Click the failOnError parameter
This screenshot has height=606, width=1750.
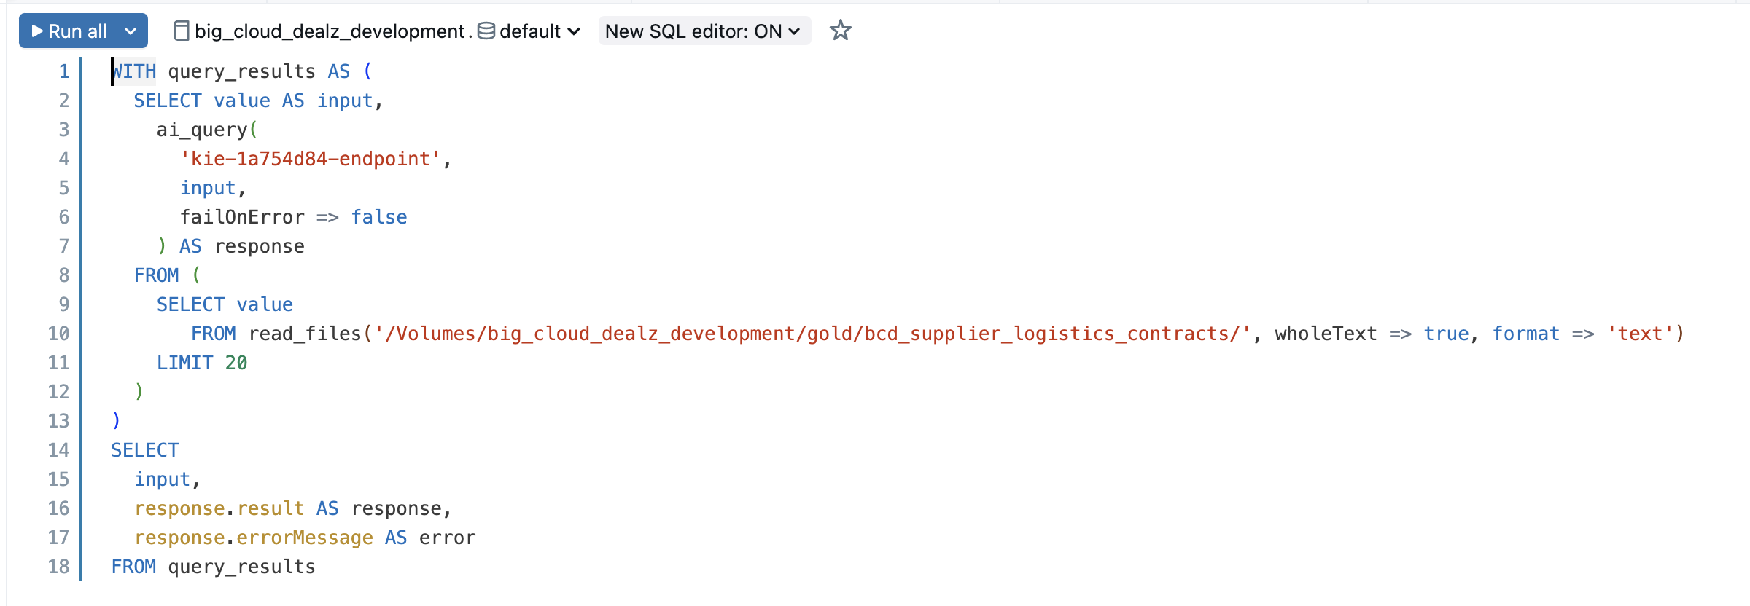pos(242,217)
